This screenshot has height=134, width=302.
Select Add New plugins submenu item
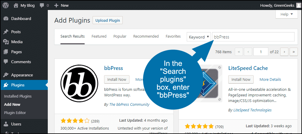pyautogui.click(x=12, y=104)
